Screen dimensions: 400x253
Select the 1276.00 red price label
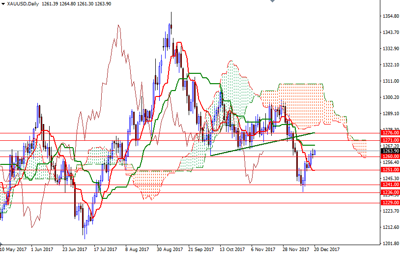point(390,133)
